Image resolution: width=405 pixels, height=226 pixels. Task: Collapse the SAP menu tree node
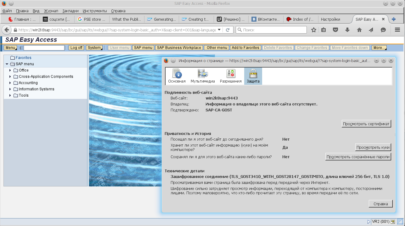(x=7, y=64)
